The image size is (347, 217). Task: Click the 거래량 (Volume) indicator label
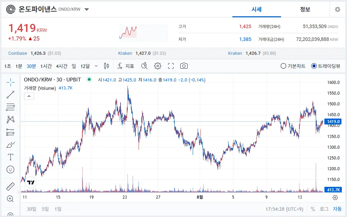40,88
